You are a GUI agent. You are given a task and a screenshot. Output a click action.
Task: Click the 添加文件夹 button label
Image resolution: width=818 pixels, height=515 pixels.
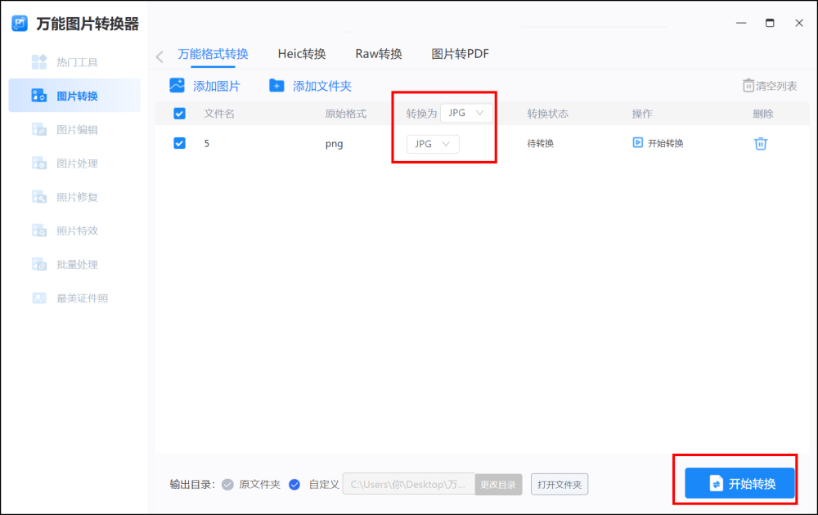coord(321,86)
